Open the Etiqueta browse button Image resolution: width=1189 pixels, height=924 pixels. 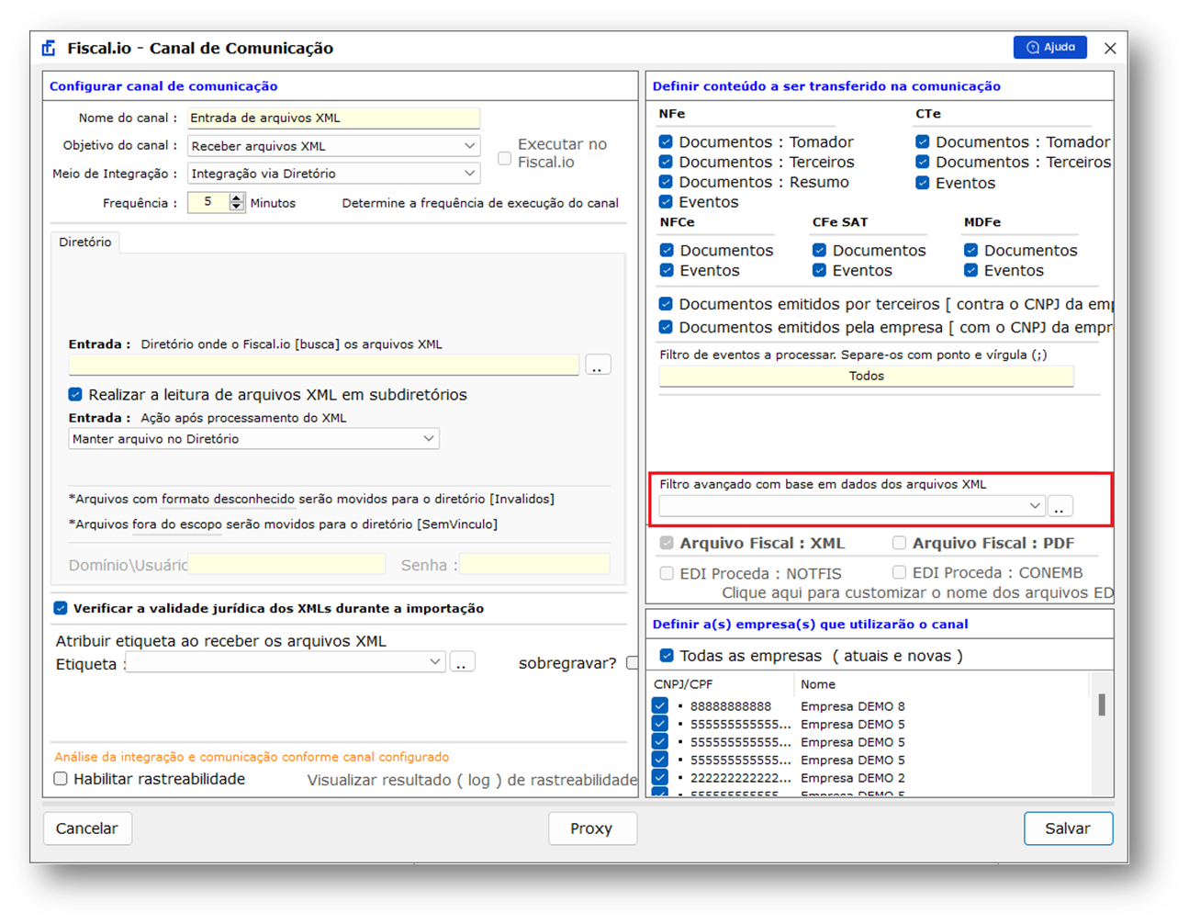[462, 662]
